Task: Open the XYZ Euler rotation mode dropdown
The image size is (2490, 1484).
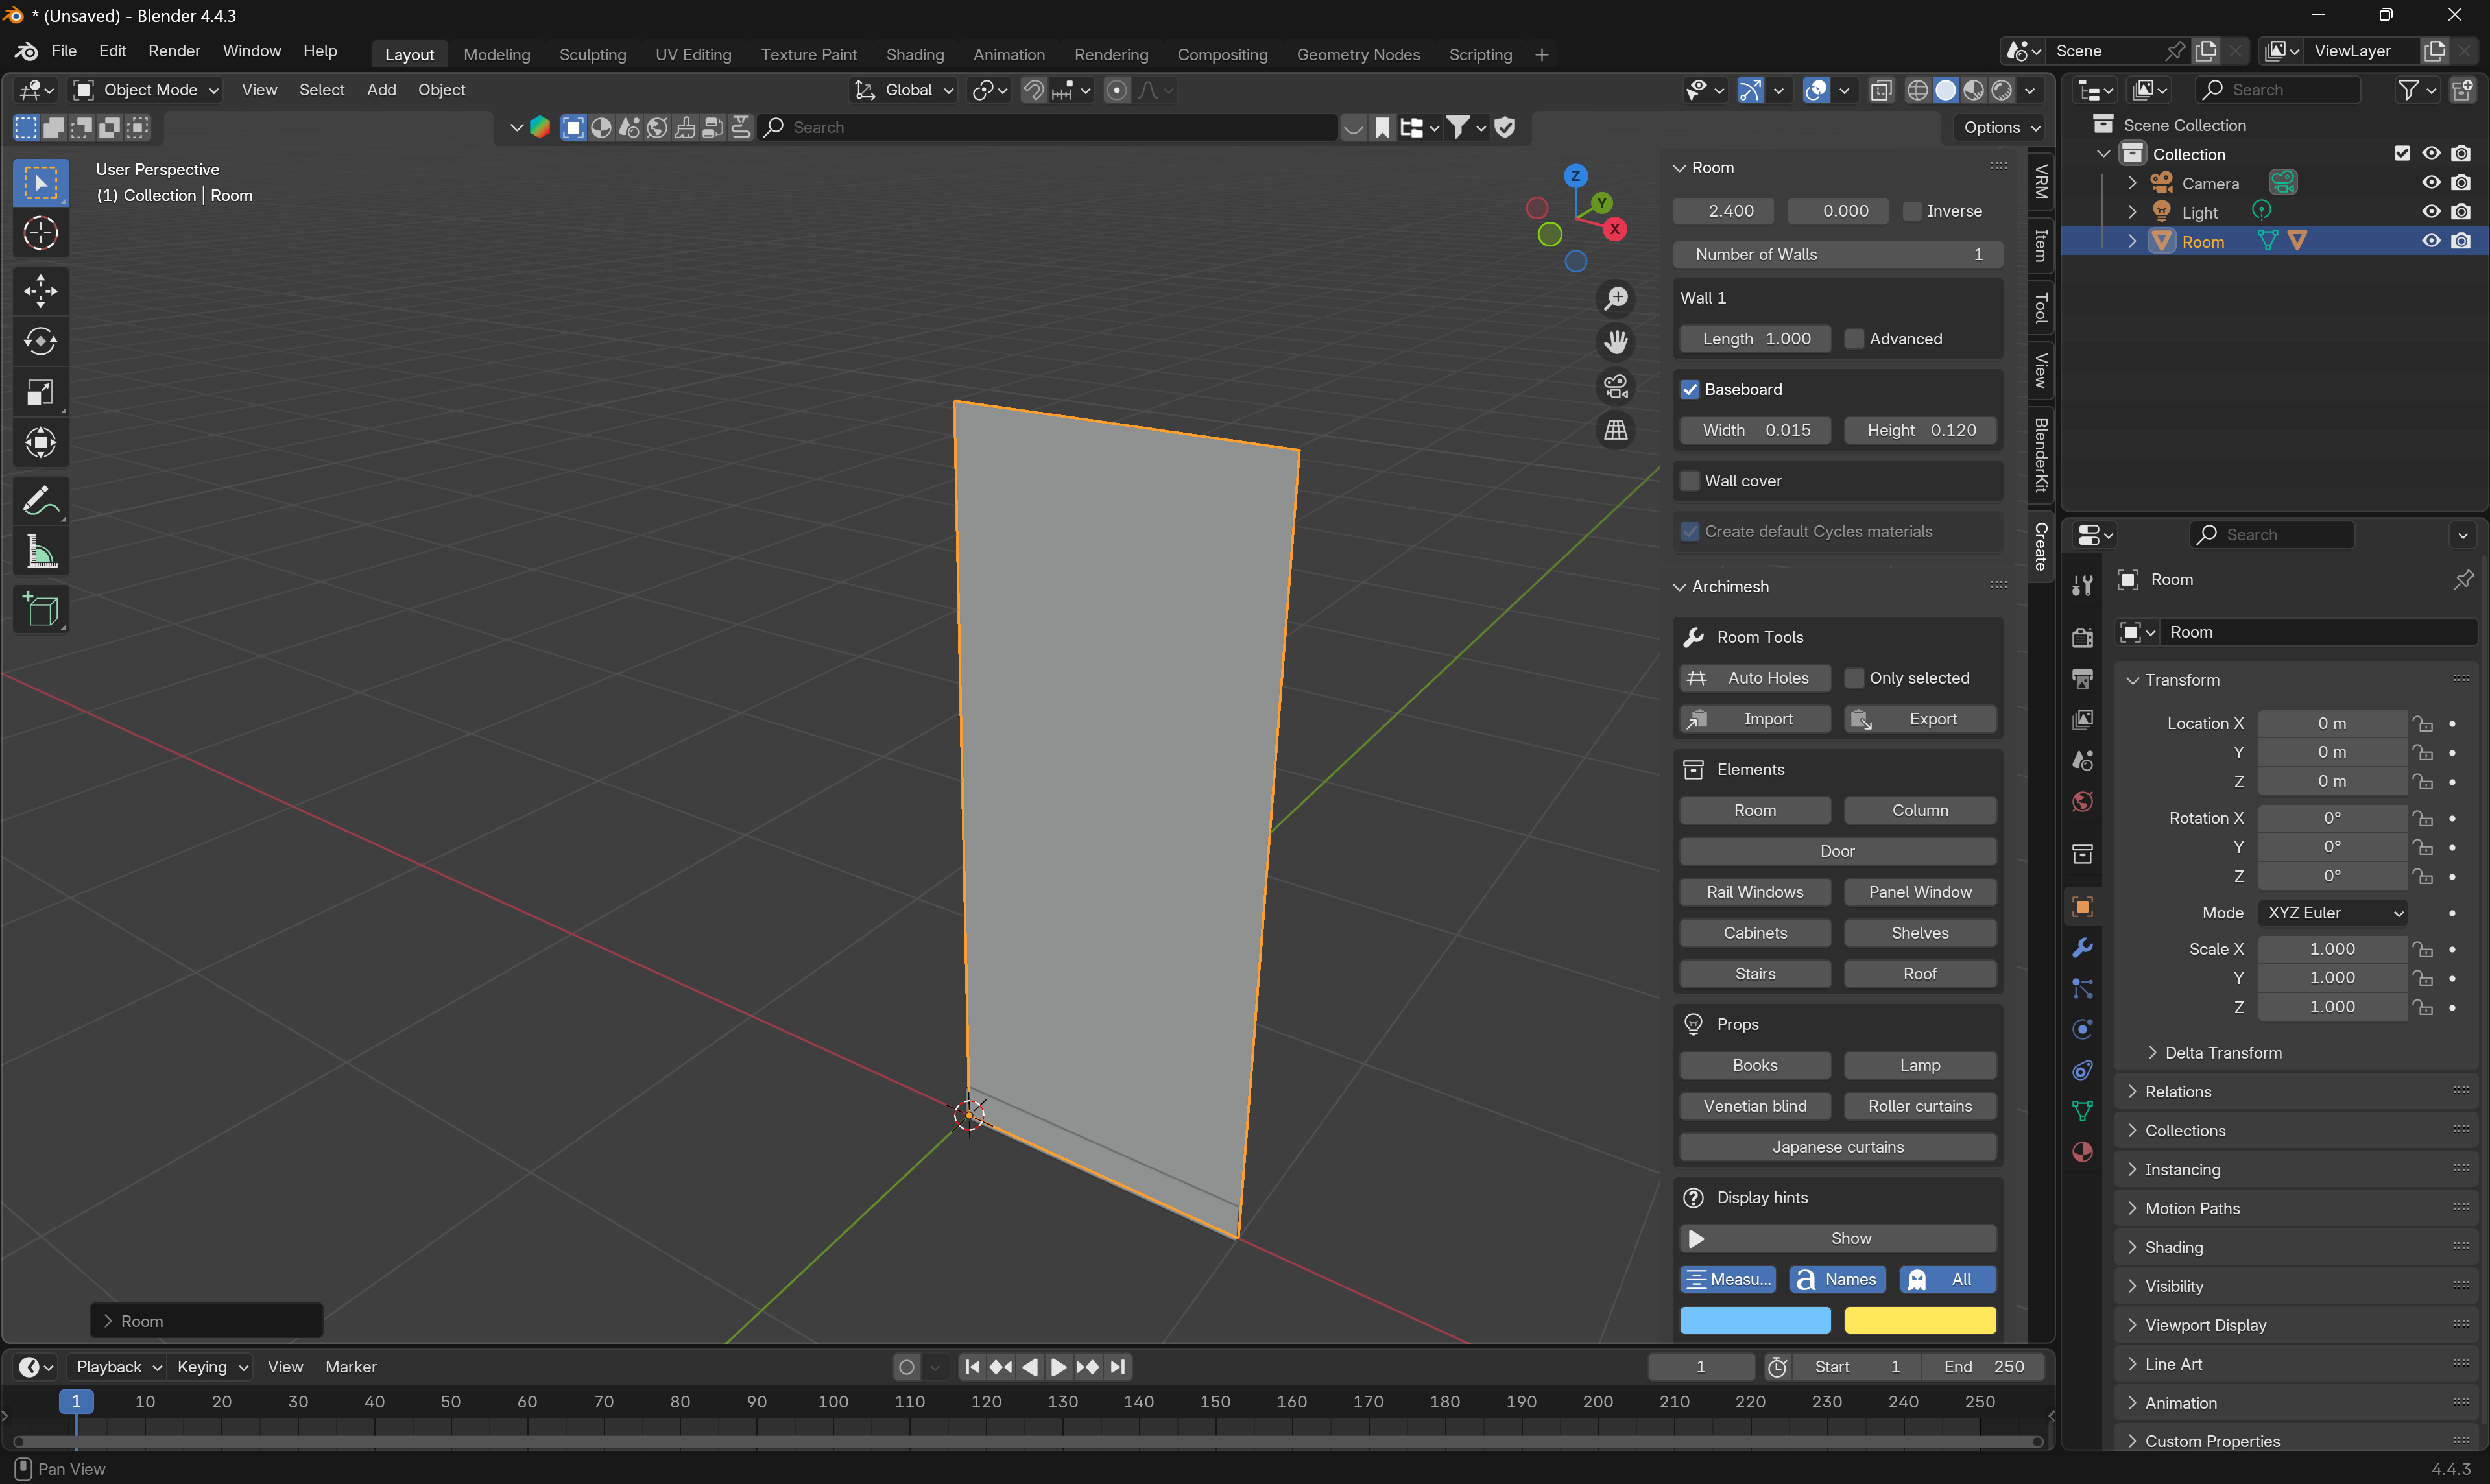Action: pos(2332,913)
